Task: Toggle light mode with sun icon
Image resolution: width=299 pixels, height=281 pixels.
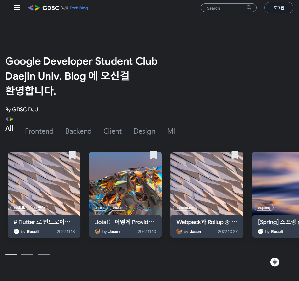Action: (275, 262)
